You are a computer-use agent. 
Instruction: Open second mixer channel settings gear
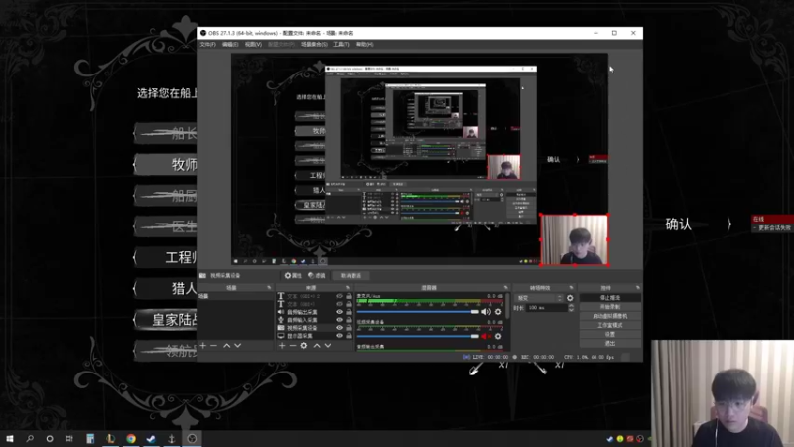point(498,336)
